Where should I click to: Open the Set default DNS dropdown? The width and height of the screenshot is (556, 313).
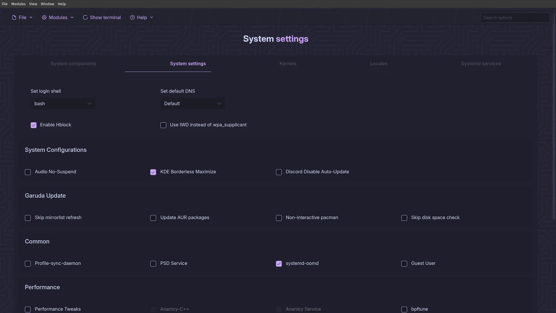[x=193, y=103]
